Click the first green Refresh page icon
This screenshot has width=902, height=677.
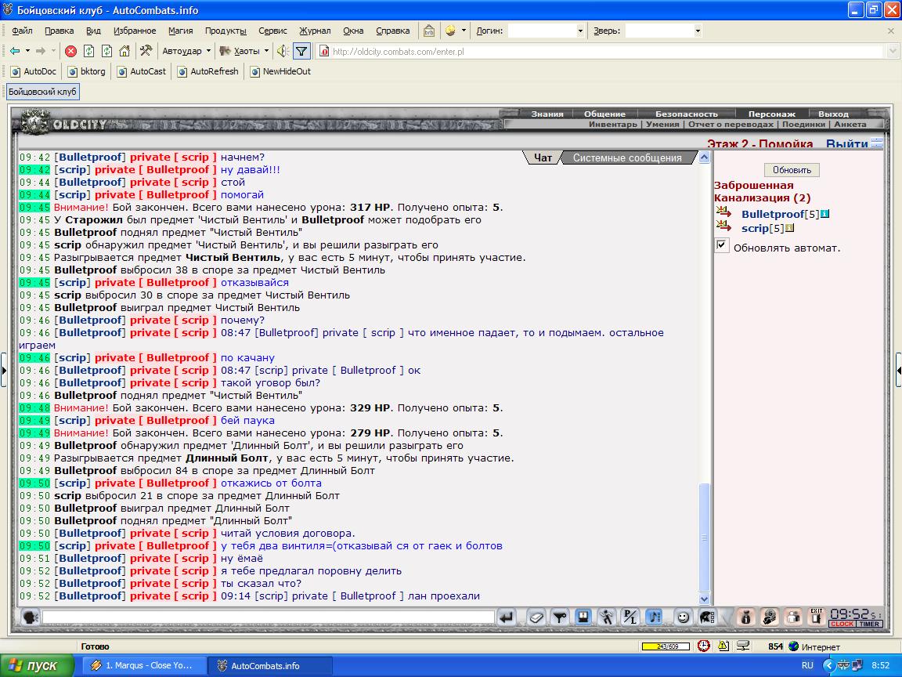[x=88, y=51]
